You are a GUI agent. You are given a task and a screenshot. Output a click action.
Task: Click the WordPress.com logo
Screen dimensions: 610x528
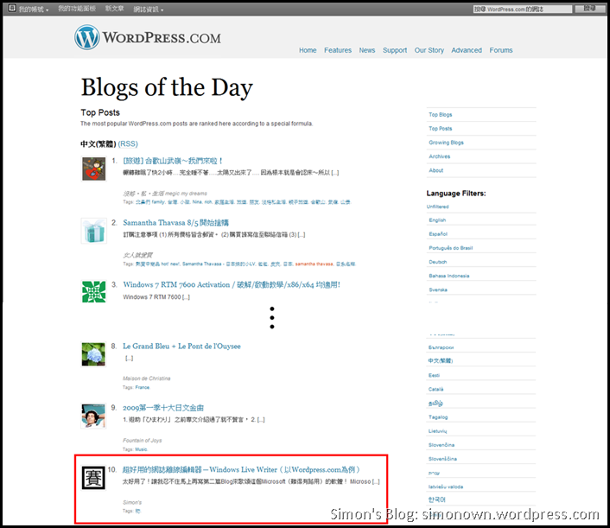tap(148, 37)
